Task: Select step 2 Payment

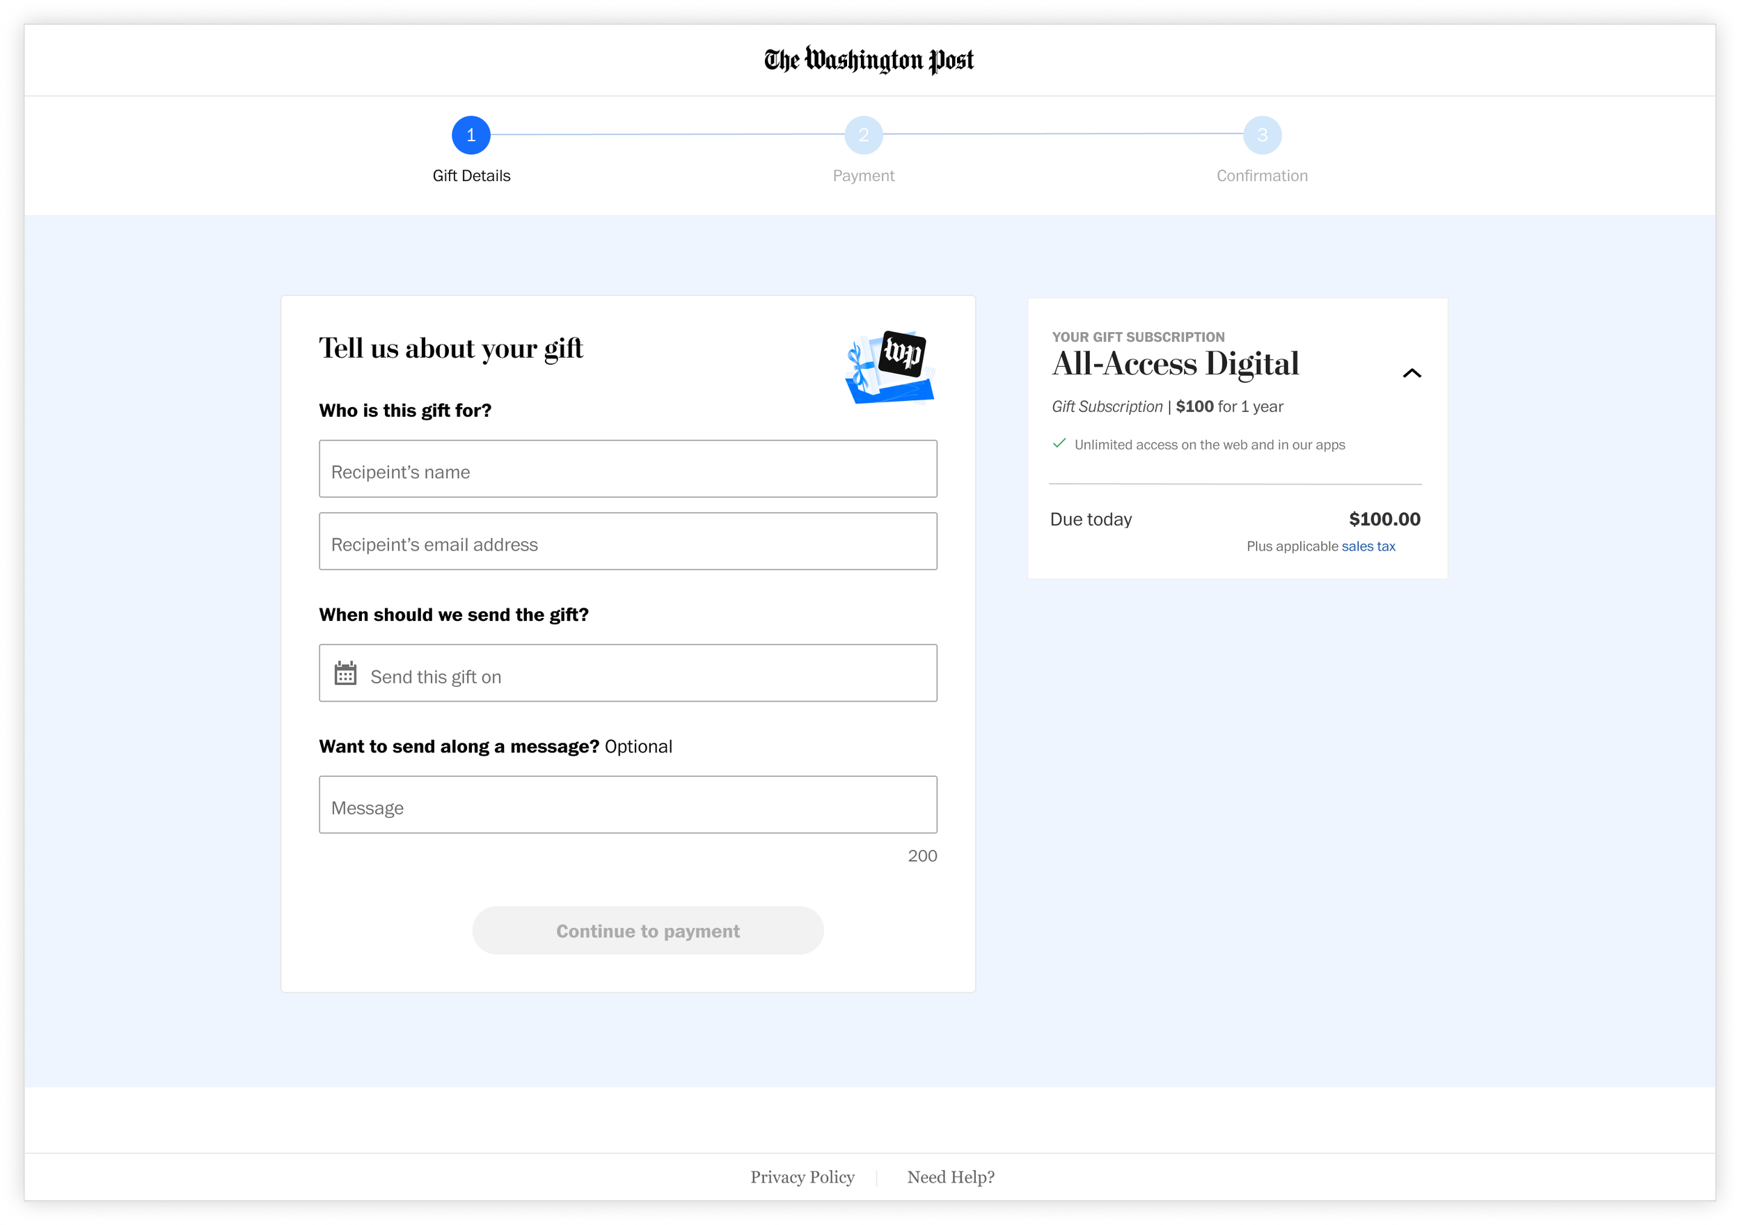Action: (x=864, y=135)
